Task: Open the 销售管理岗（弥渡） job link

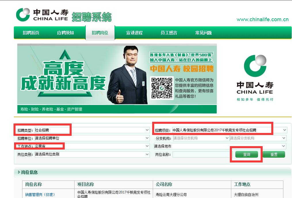Action: [x=40, y=195]
